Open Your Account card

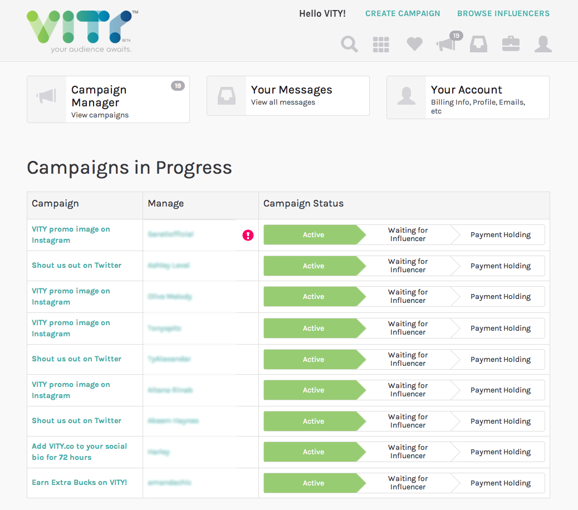(468, 97)
